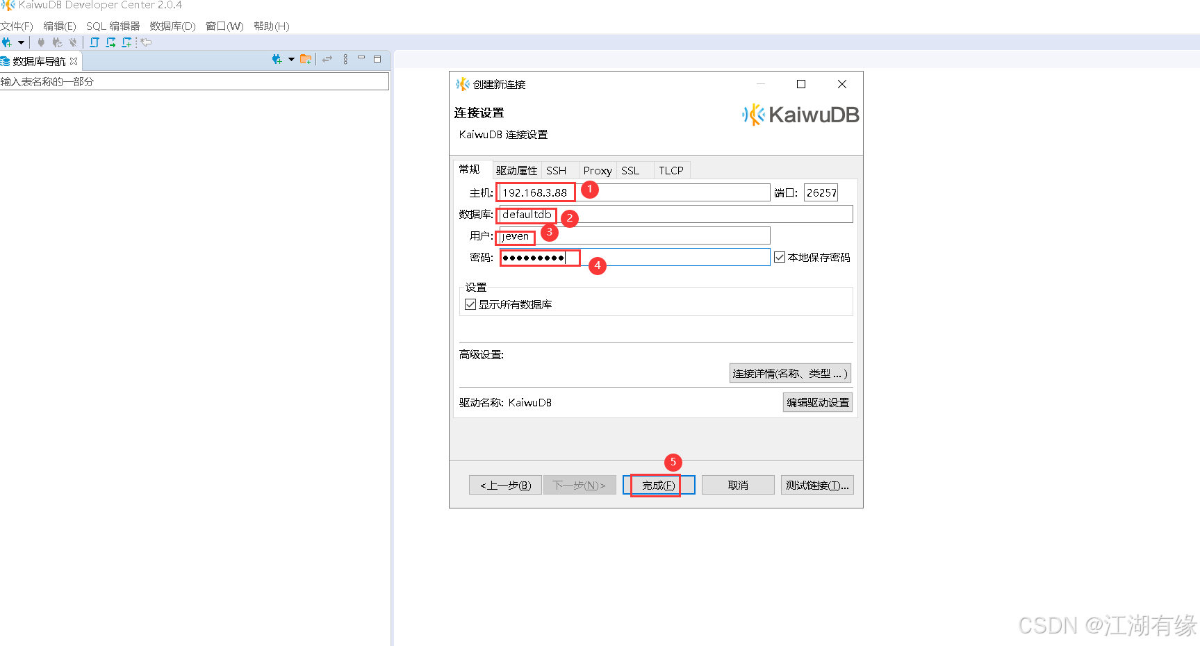
Task: Click the disconnect plug icon in main toolbar
Action: pyautogui.click(x=73, y=42)
